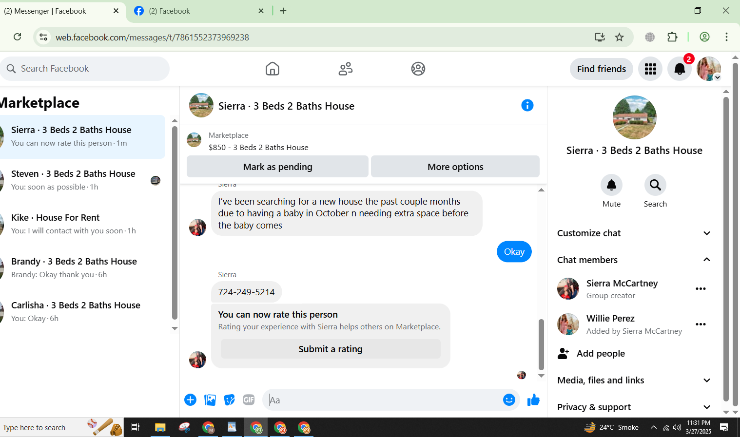The width and height of the screenshot is (740, 437).
Task: Click the listing thumbnail in chat details panel
Action: coord(634,117)
